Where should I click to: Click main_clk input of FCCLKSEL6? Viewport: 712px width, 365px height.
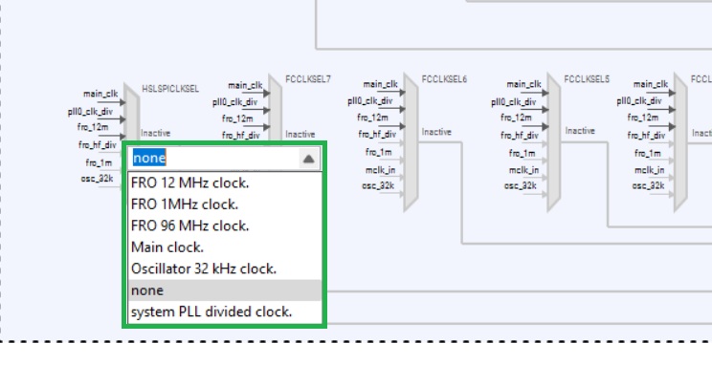coord(381,84)
